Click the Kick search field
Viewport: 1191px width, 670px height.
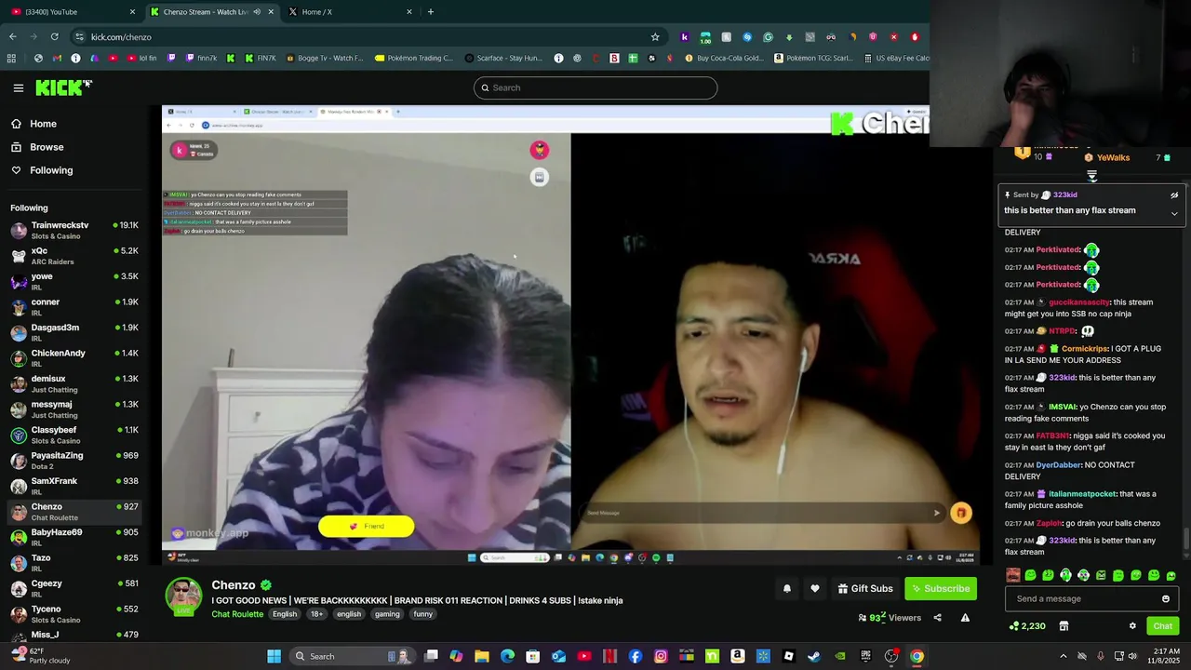click(x=595, y=87)
